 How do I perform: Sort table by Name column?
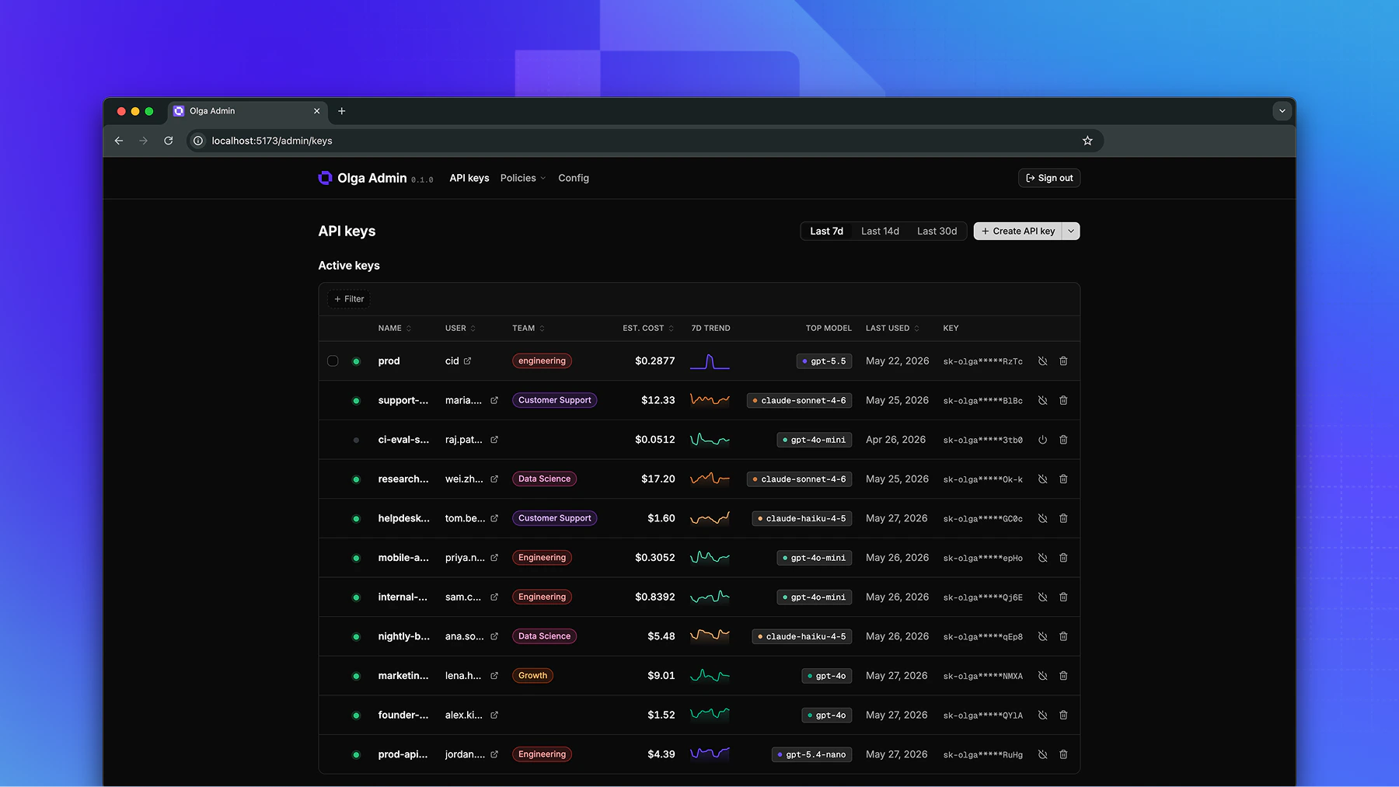(x=395, y=328)
